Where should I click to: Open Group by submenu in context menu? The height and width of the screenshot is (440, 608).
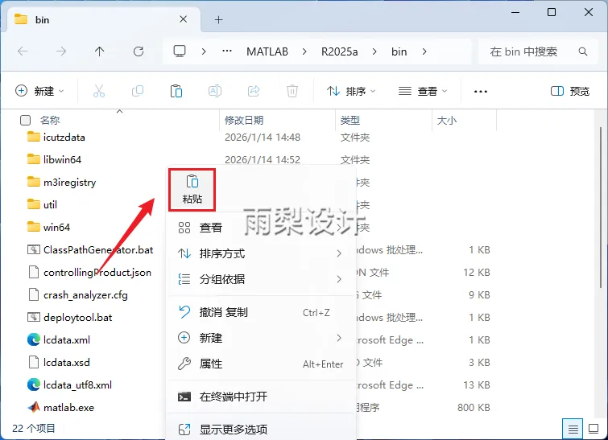coord(262,279)
